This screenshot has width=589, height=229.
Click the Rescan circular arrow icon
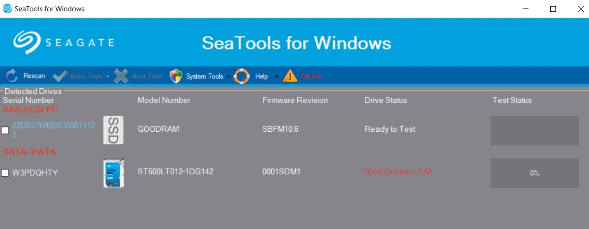pos(12,76)
